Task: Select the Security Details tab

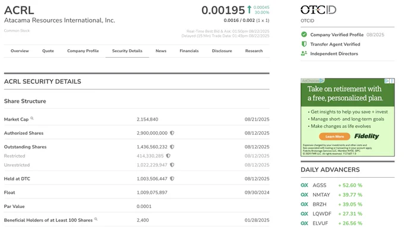Action: 127,51
